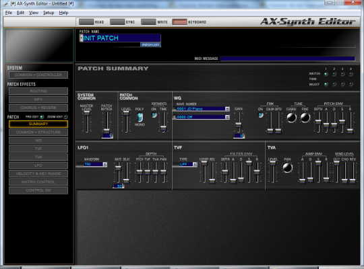Viewport: 364px width, 269px height.
Task: Open the Chorus + Reverb page
Action: 38,108
